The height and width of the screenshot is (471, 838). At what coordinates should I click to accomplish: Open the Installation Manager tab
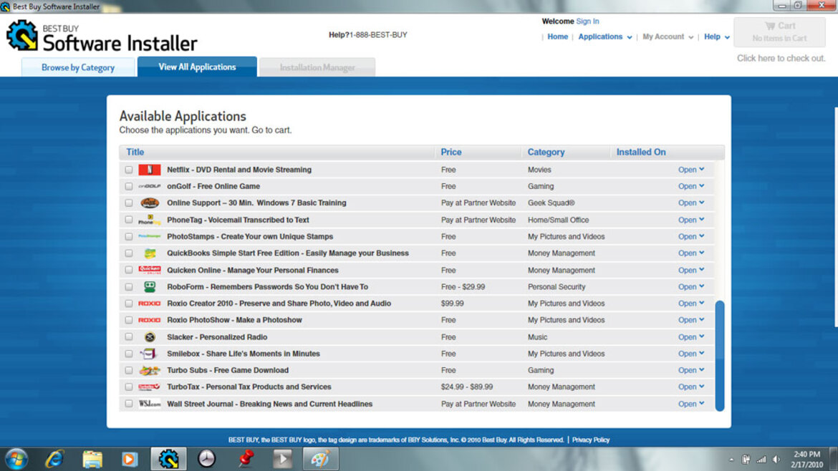(317, 67)
